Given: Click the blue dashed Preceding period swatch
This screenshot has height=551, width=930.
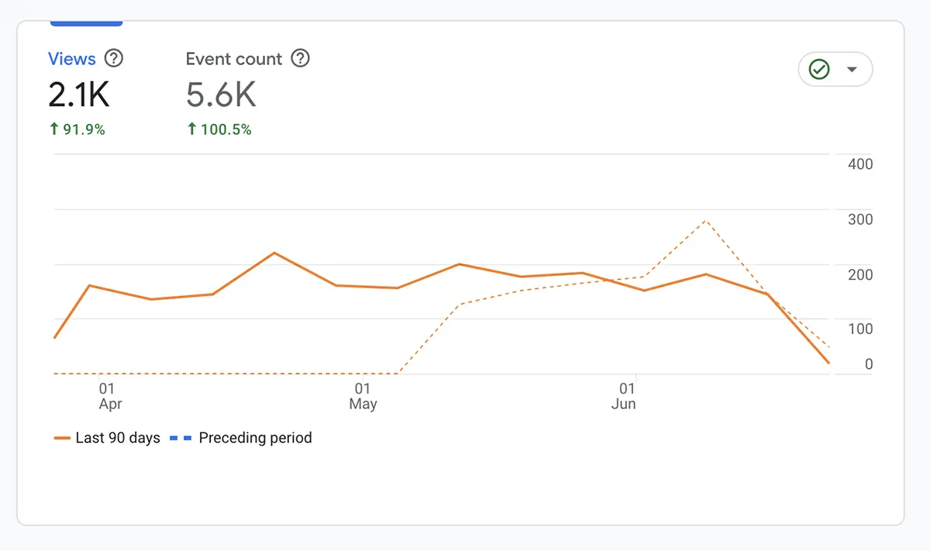Looking at the screenshot, I should 181,438.
